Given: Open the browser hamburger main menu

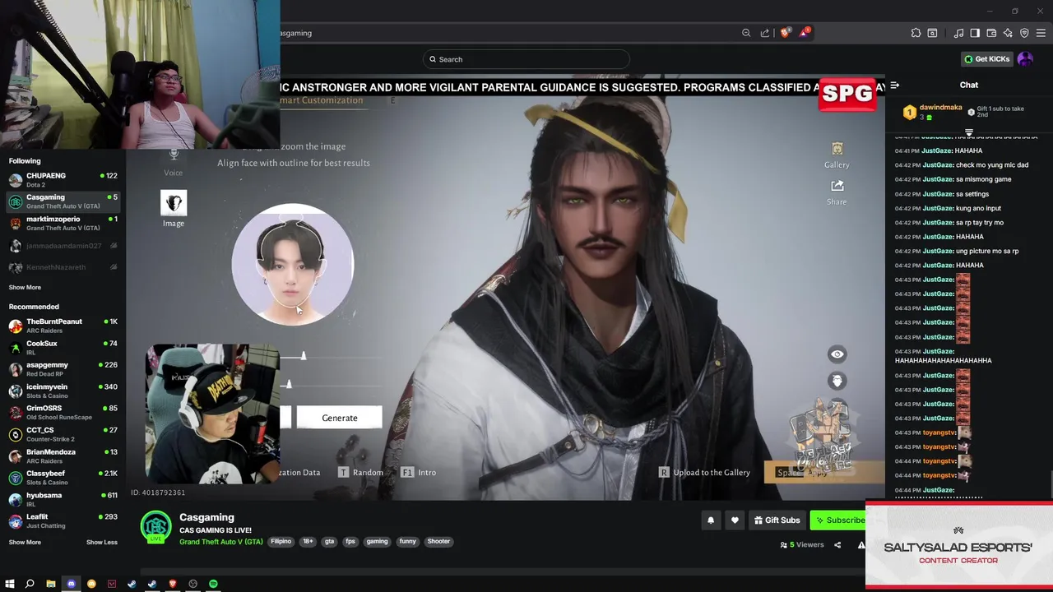Looking at the screenshot, I should point(1041,33).
